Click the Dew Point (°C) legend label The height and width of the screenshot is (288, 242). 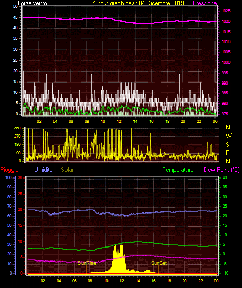pyautogui.click(x=222, y=170)
